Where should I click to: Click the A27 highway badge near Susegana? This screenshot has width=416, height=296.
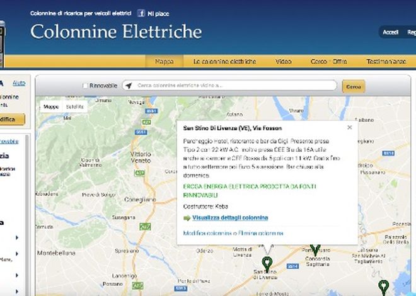[145, 227]
